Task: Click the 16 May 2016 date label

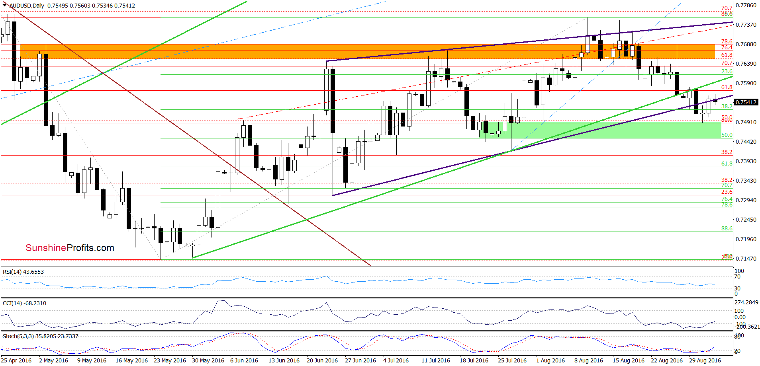Action: pyautogui.click(x=131, y=360)
